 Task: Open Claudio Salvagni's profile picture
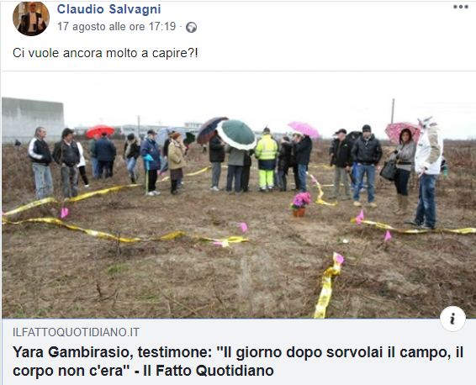[x=31, y=18]
